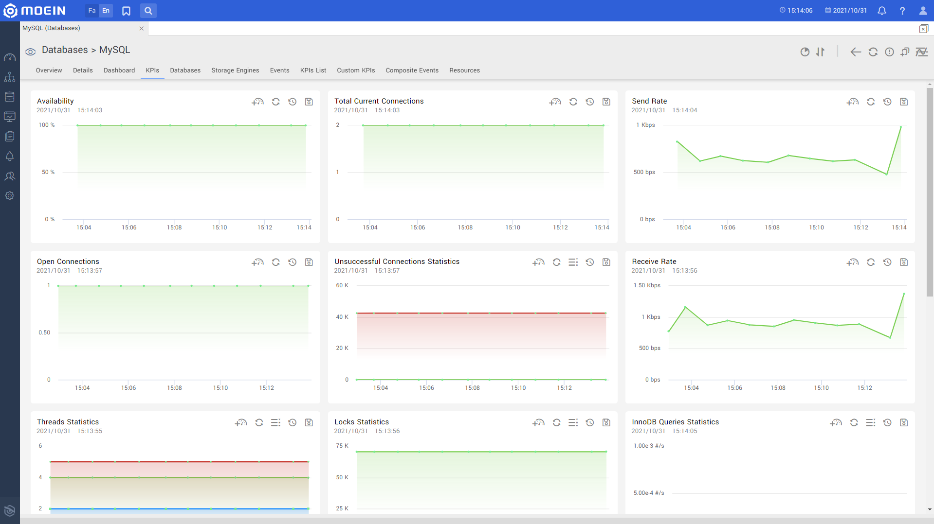Save the Availability chart
Viewport: 934px width, 524px height.
(x=309, y=102)
